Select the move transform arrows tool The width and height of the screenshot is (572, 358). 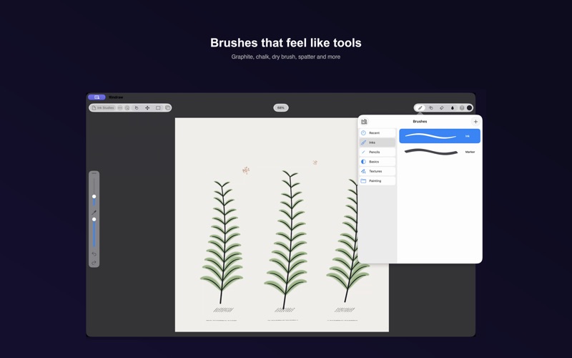(x=147, y=108)
